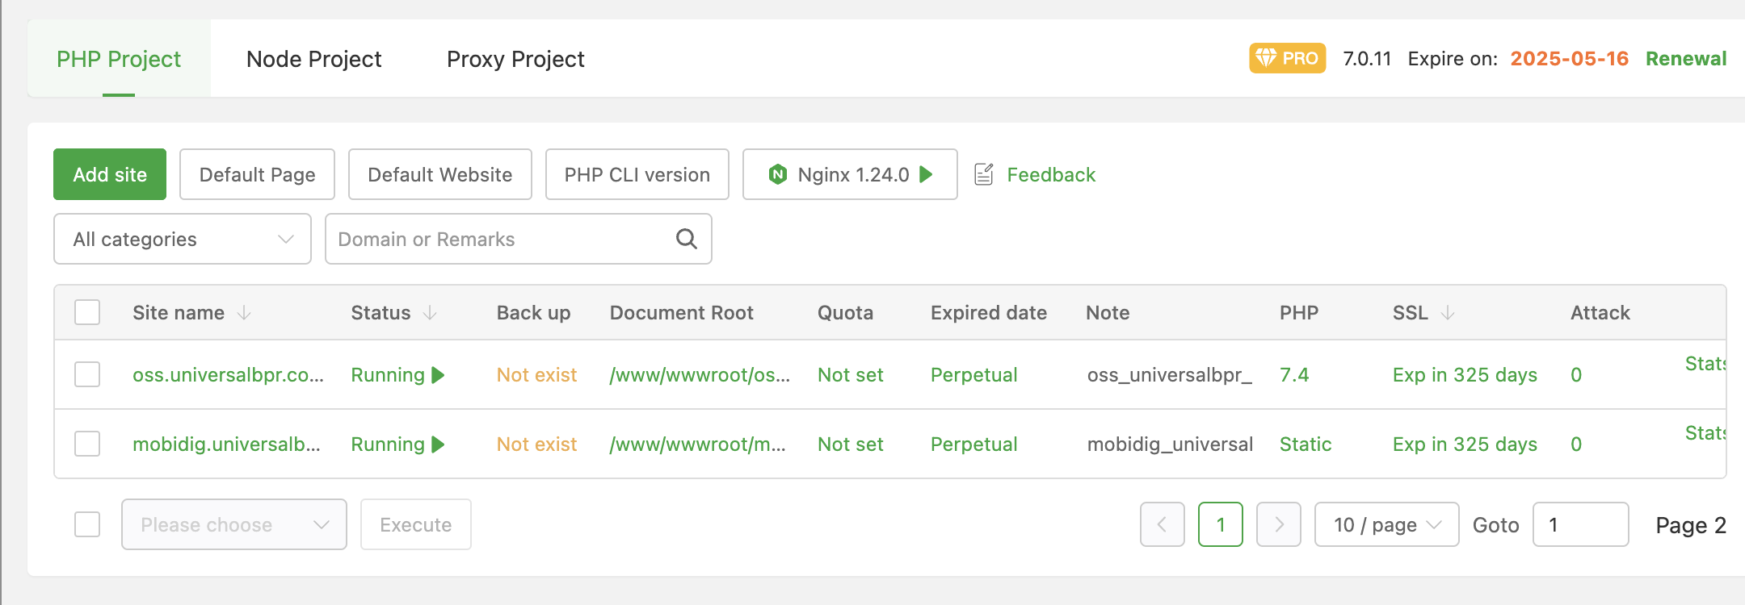Select the oss.universalbpr site checkbox
Image resolution: width=1745 pixels, height=605 pixels.
(x=87, y=374)
